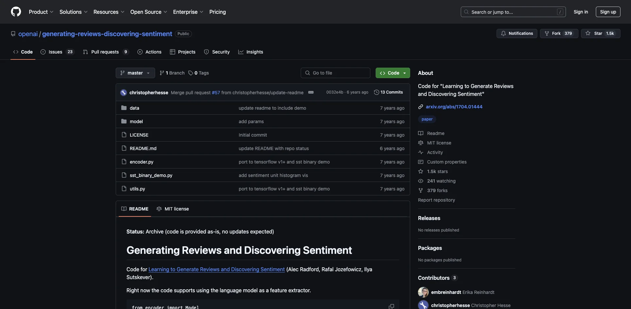Switch to the MIT license tab
The image size is (631, 309).
[x=173, y=209]
